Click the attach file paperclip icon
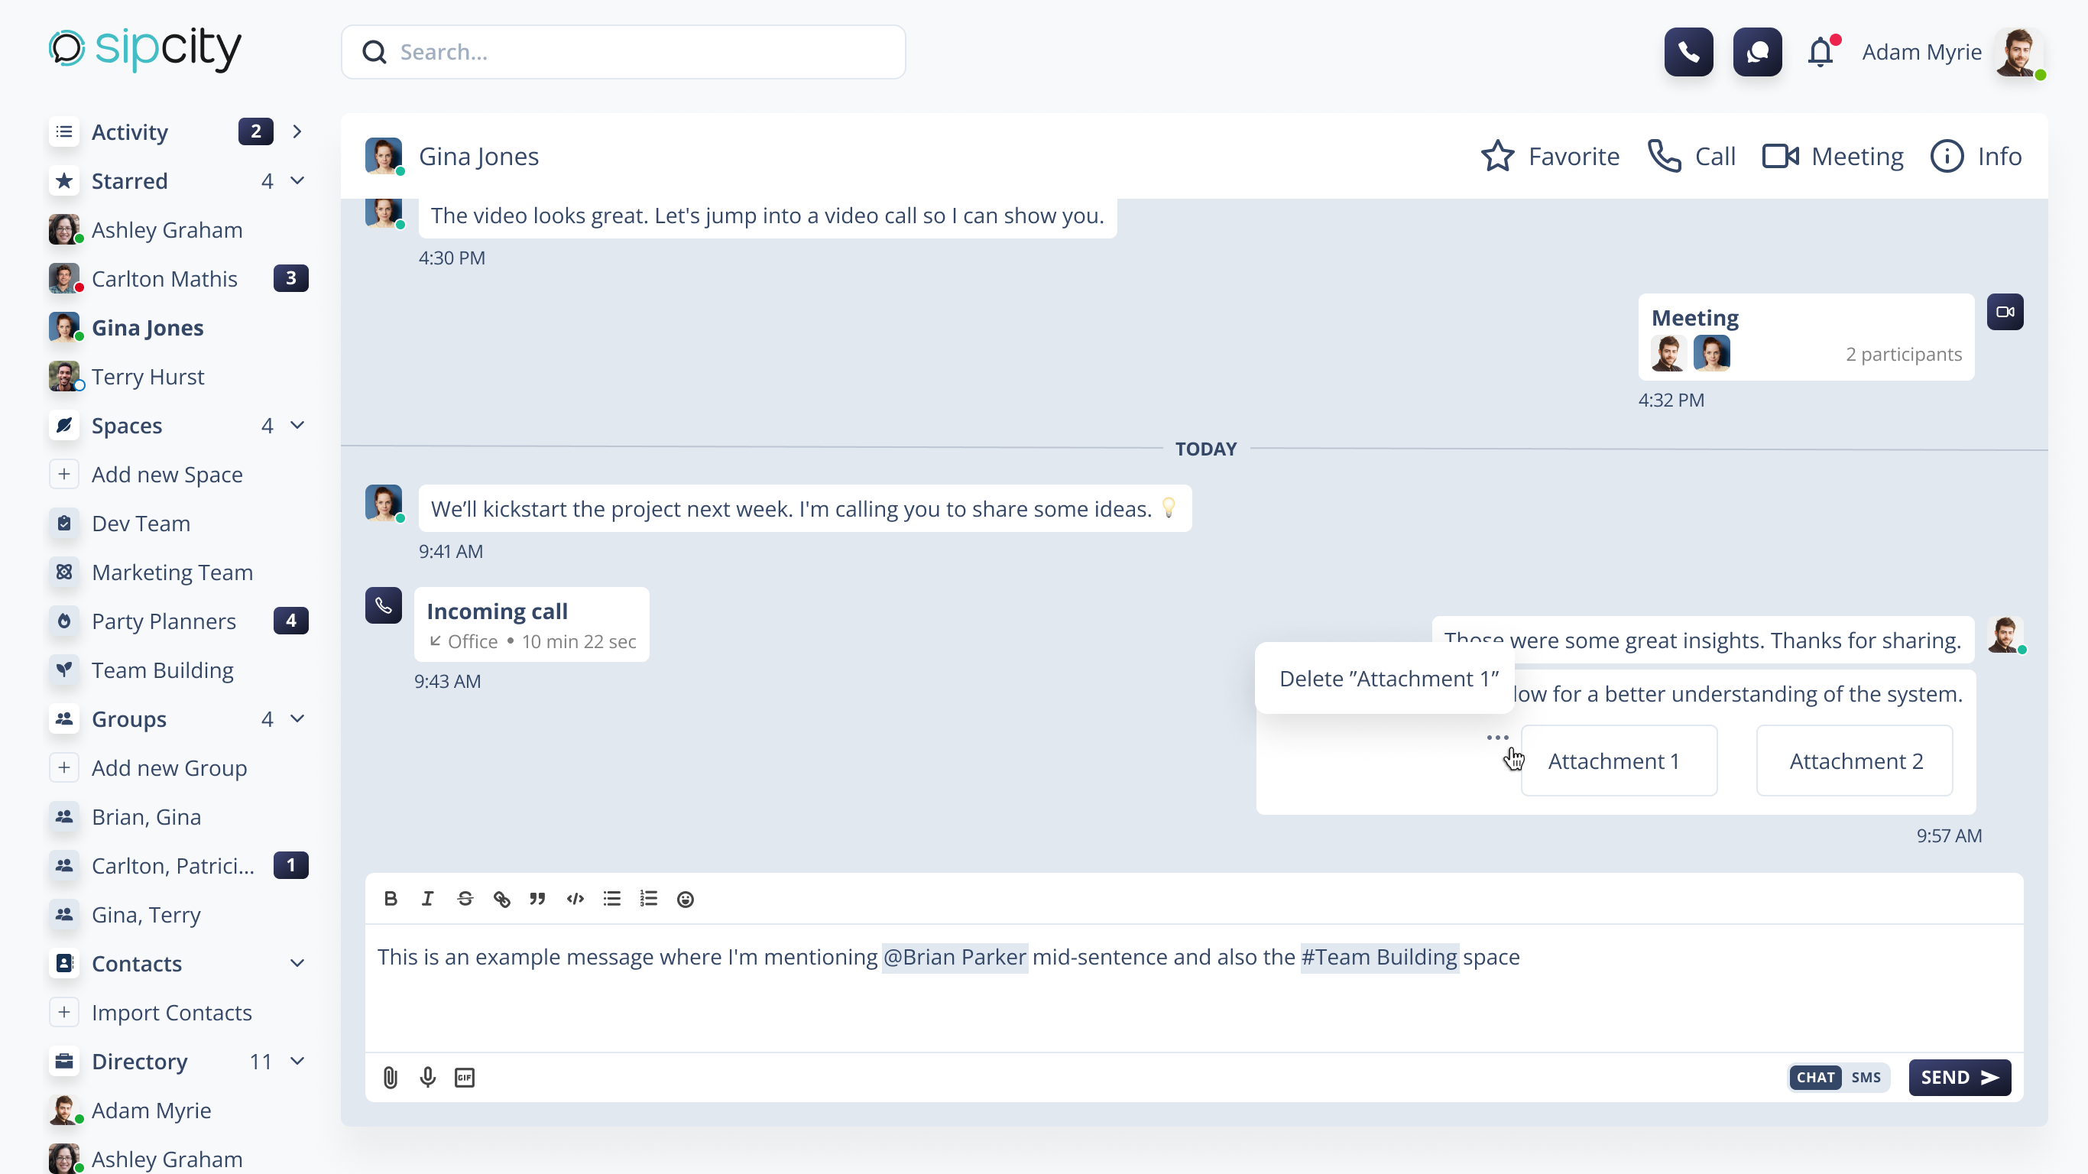Screen dimensions: 2088x1174 [x=390, y=1078]
